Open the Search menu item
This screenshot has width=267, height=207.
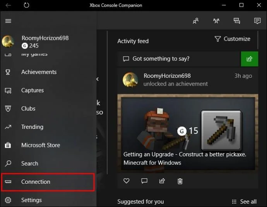click(x=48, y=163)
